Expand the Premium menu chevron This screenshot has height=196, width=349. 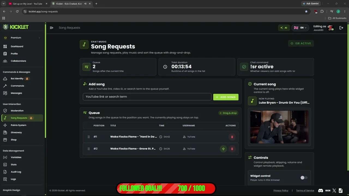[x=39, y=38]
